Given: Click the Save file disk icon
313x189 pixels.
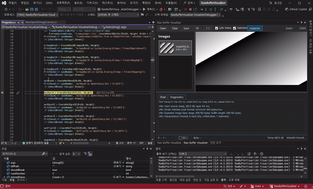Looking at the screenshot, I should (x=32, y=9).
